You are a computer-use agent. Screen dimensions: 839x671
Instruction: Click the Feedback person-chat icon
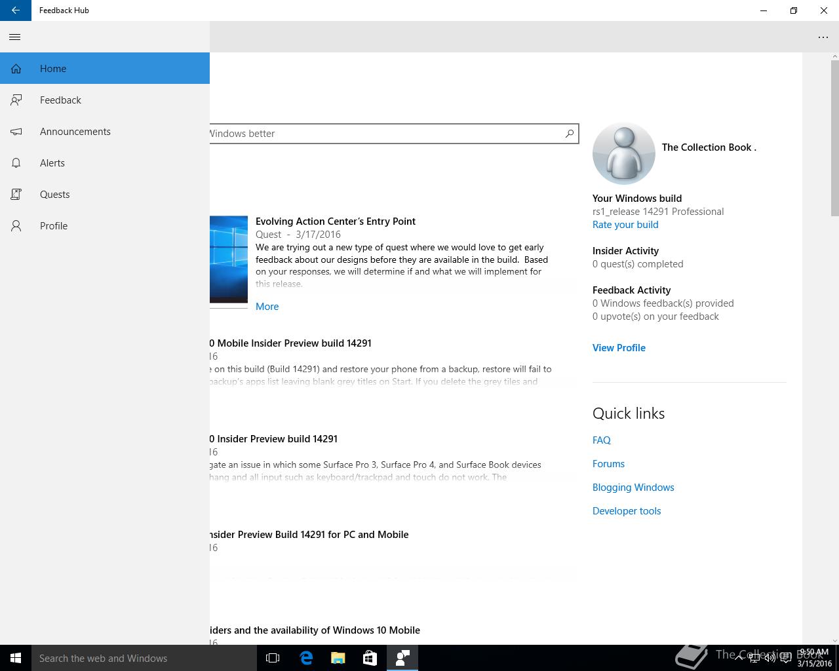[16, 100]
